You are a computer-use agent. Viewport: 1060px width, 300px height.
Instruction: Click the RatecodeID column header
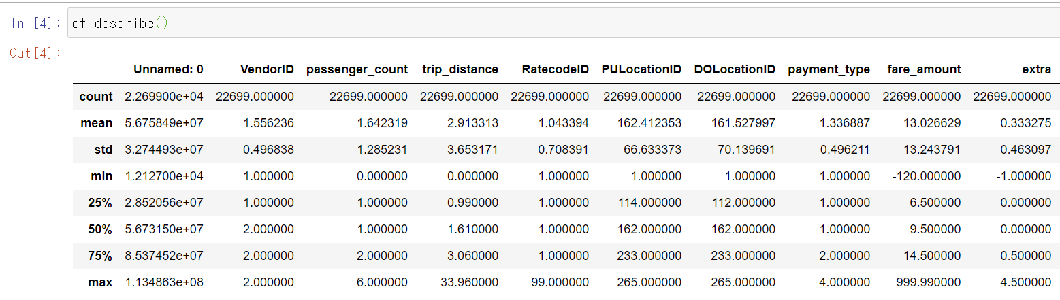click(x=556, y=69)
